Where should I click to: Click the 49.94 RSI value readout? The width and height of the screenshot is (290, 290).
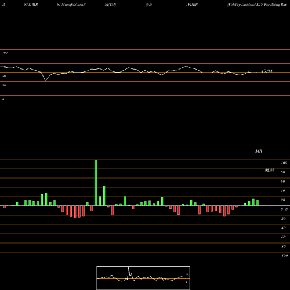click(x=267, y=71)
